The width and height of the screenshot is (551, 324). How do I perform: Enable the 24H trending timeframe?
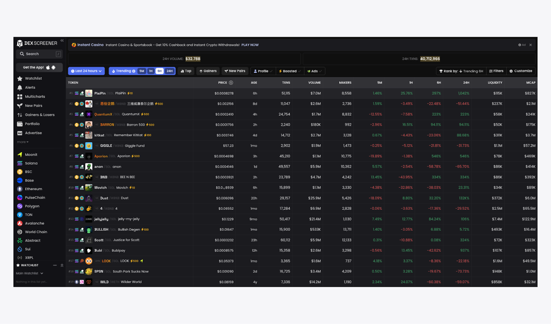coord(169,71)
